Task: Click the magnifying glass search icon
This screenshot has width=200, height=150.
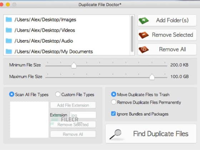Action: coord(116,134)
